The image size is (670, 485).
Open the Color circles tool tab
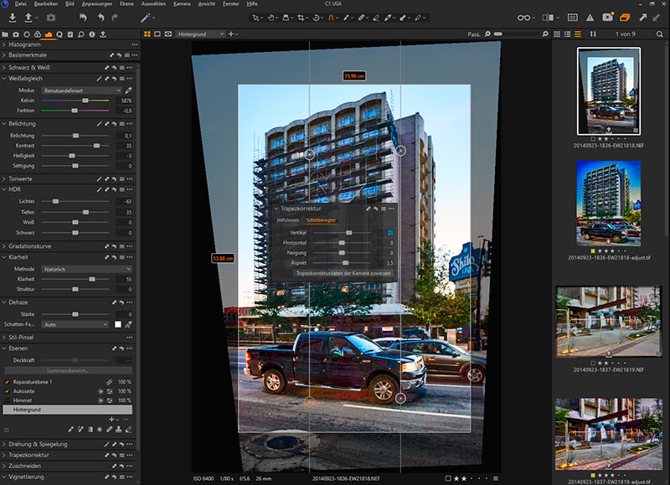tap(38, 34)
